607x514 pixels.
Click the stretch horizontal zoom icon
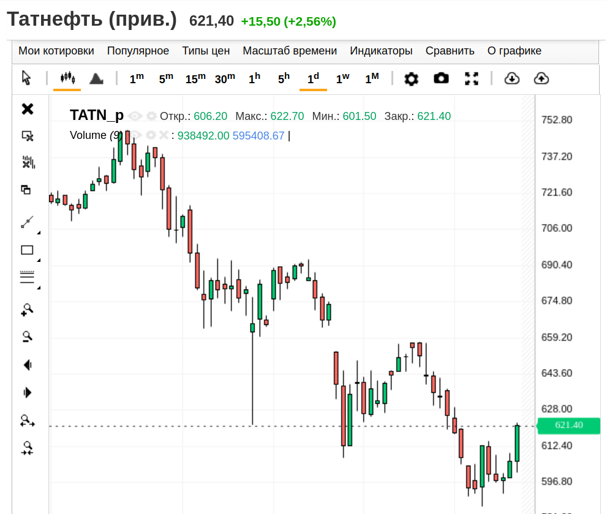(x=27, y=421)
